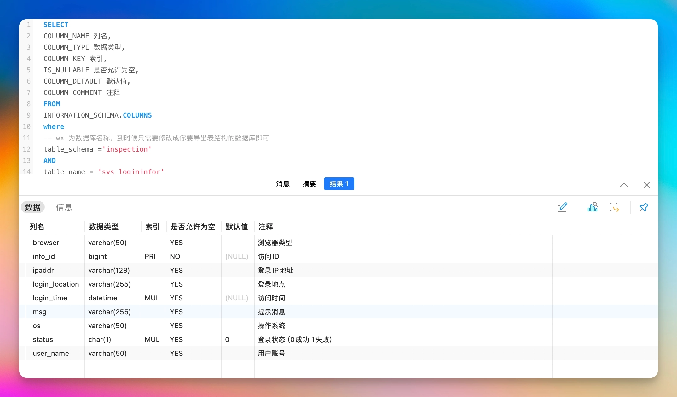Open chart analysis of the query results
Viewport: 677px width, 397px height.
[593, 207]
